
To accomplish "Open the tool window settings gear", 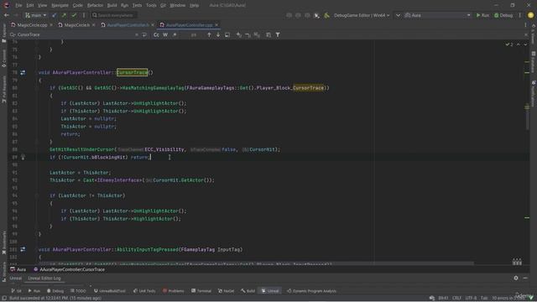I will [x=516, y=278].
